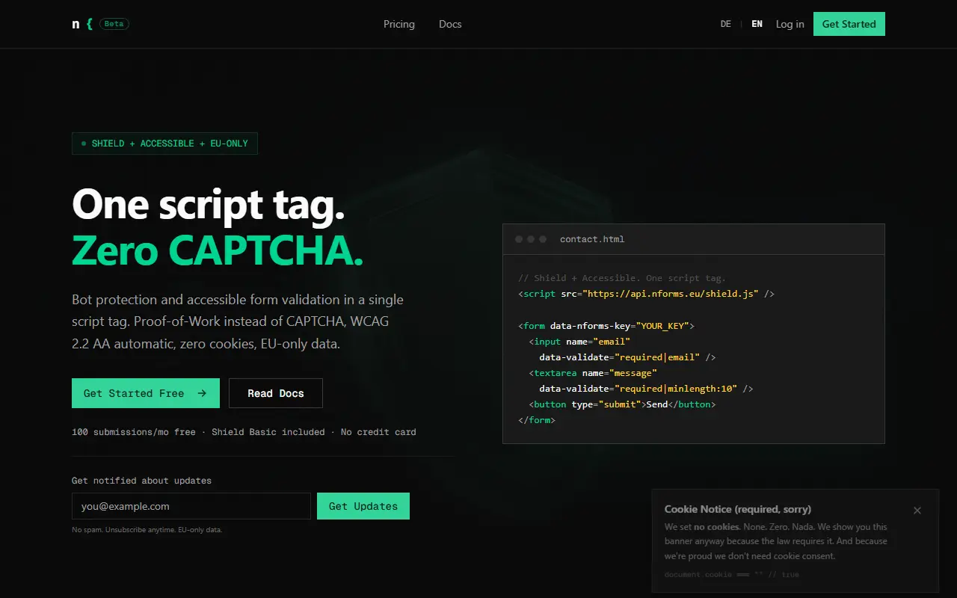The height and width of the screenshot is (598, 957).
Task: Click the data-nforms-key="YOUR_KEY" code line
Action: click(606, 326)
